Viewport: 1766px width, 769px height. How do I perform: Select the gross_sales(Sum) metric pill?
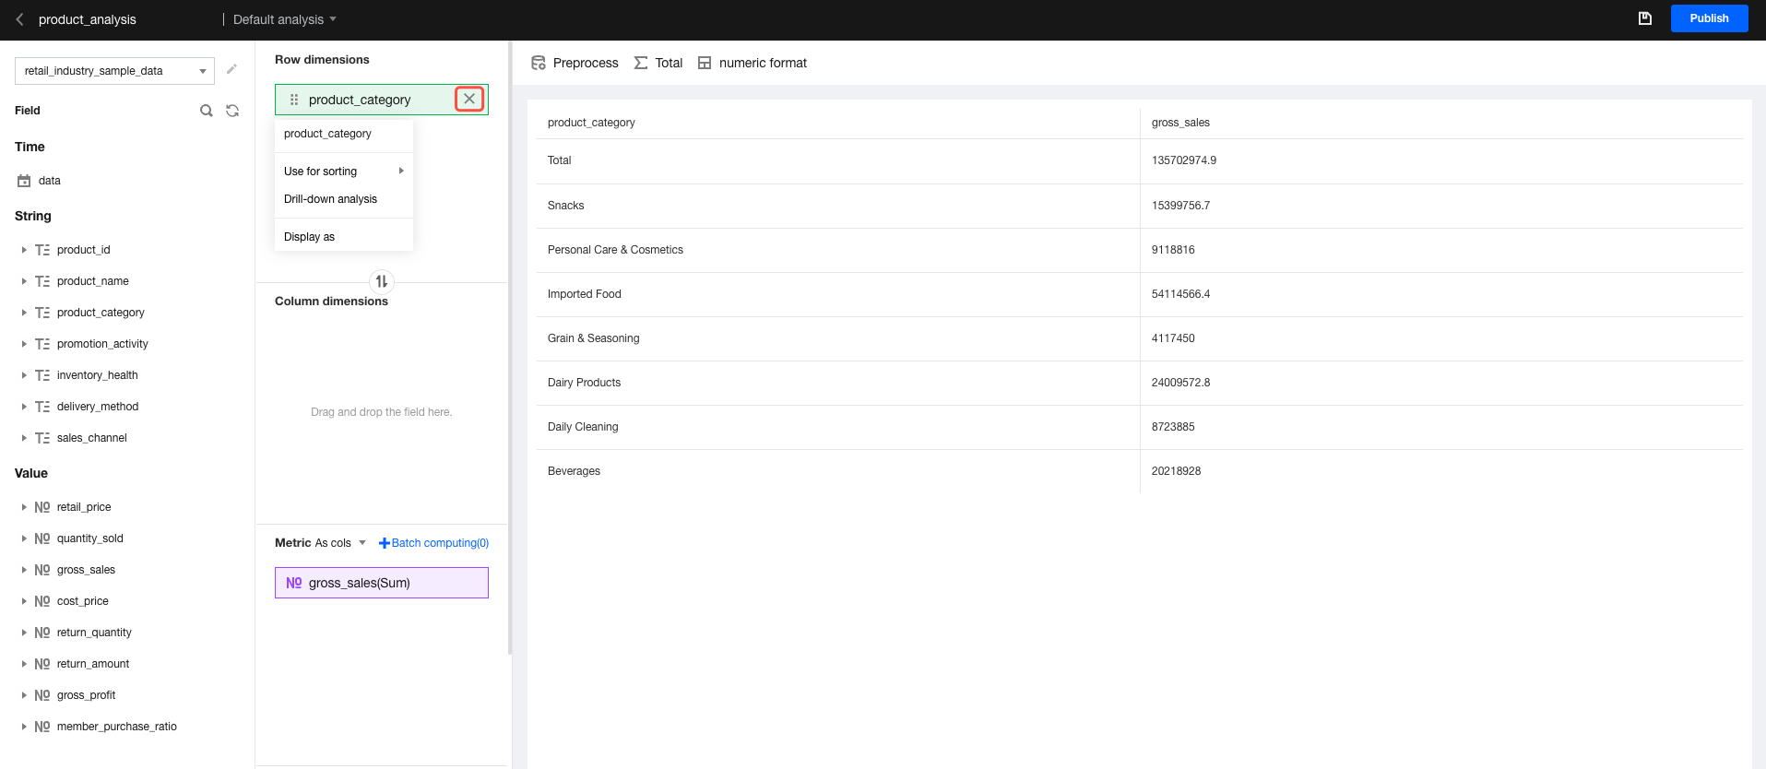point(382,583)
